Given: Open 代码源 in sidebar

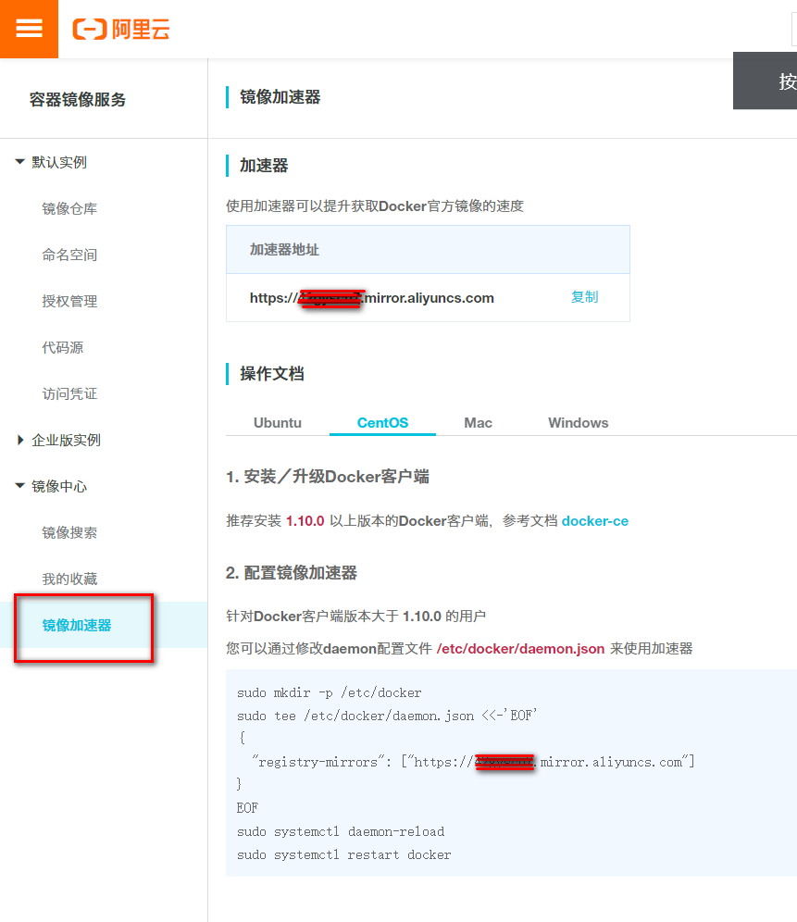Looking at the screenshot, I should point(62,347).
